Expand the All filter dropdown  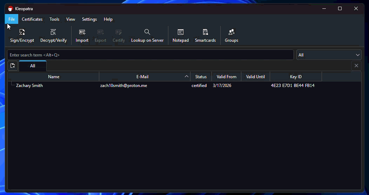[329, 55]
